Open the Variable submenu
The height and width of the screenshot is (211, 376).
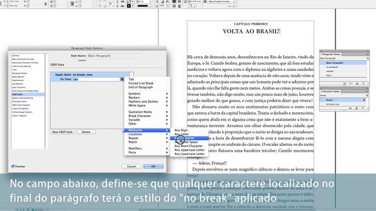[147, 120]
